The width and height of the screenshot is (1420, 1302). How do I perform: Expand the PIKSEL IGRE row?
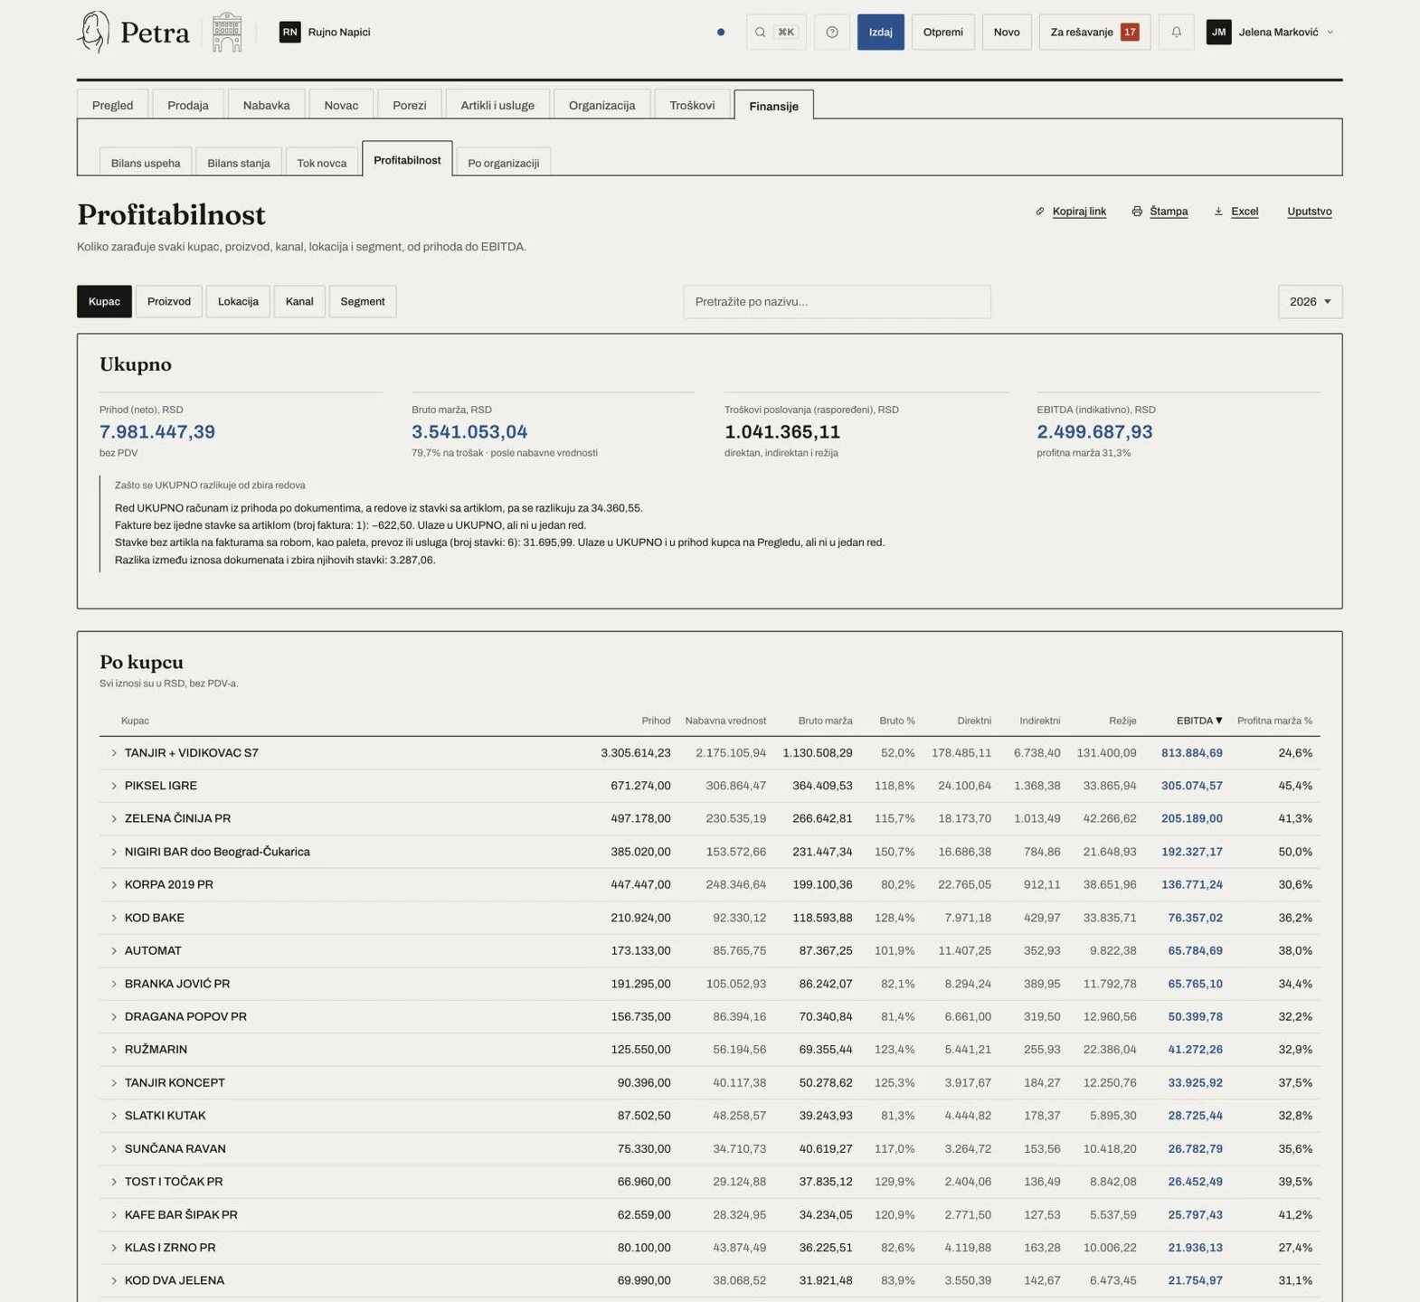(x=114, y=786)
